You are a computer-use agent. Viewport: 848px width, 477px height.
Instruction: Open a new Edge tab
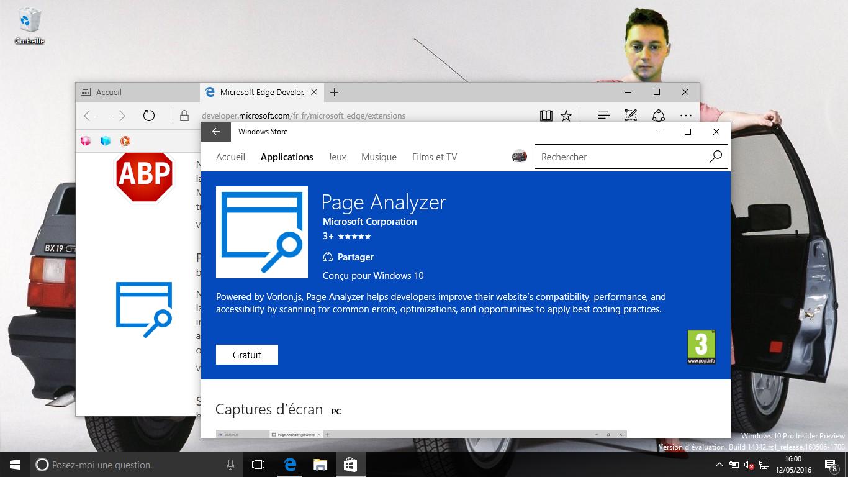click(x=335, y=93)
